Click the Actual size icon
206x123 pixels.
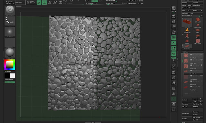(174, 27)
